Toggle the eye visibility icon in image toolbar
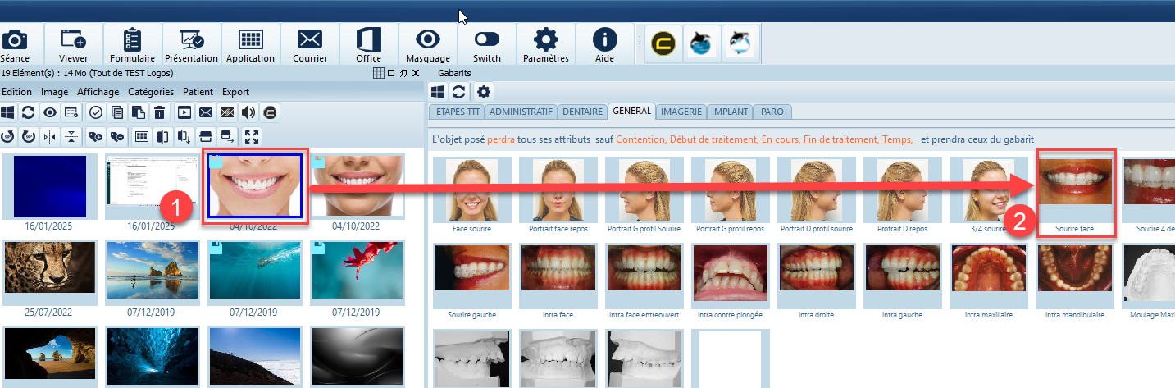This screenshot has height=388, width=1175. point(50,112)
